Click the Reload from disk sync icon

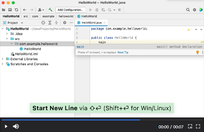pos(17,10)
